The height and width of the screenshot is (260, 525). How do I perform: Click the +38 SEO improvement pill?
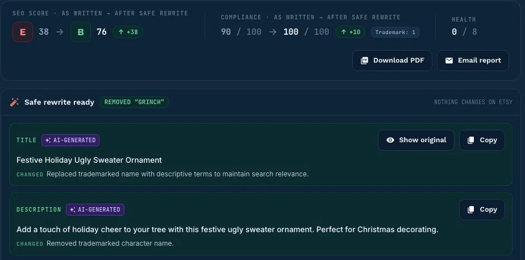pos(128,32)
